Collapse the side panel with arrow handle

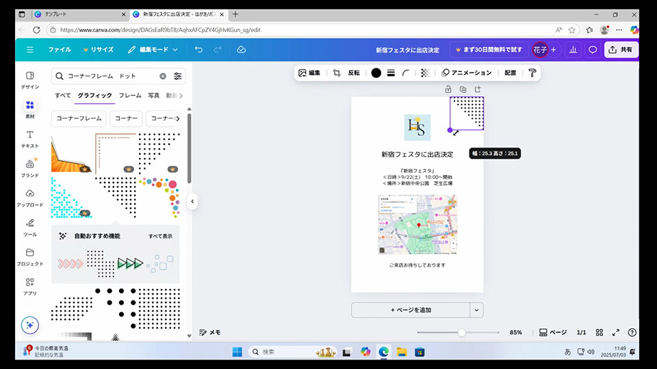tap(192, 201)
